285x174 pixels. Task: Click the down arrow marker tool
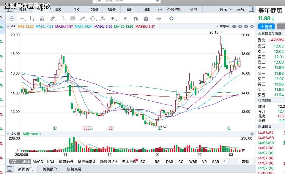(113, 18)
